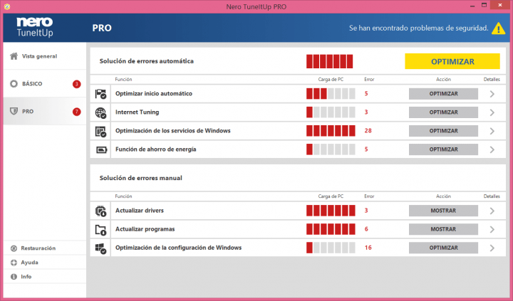Click the energy saving battery icon

coord(101,149)
